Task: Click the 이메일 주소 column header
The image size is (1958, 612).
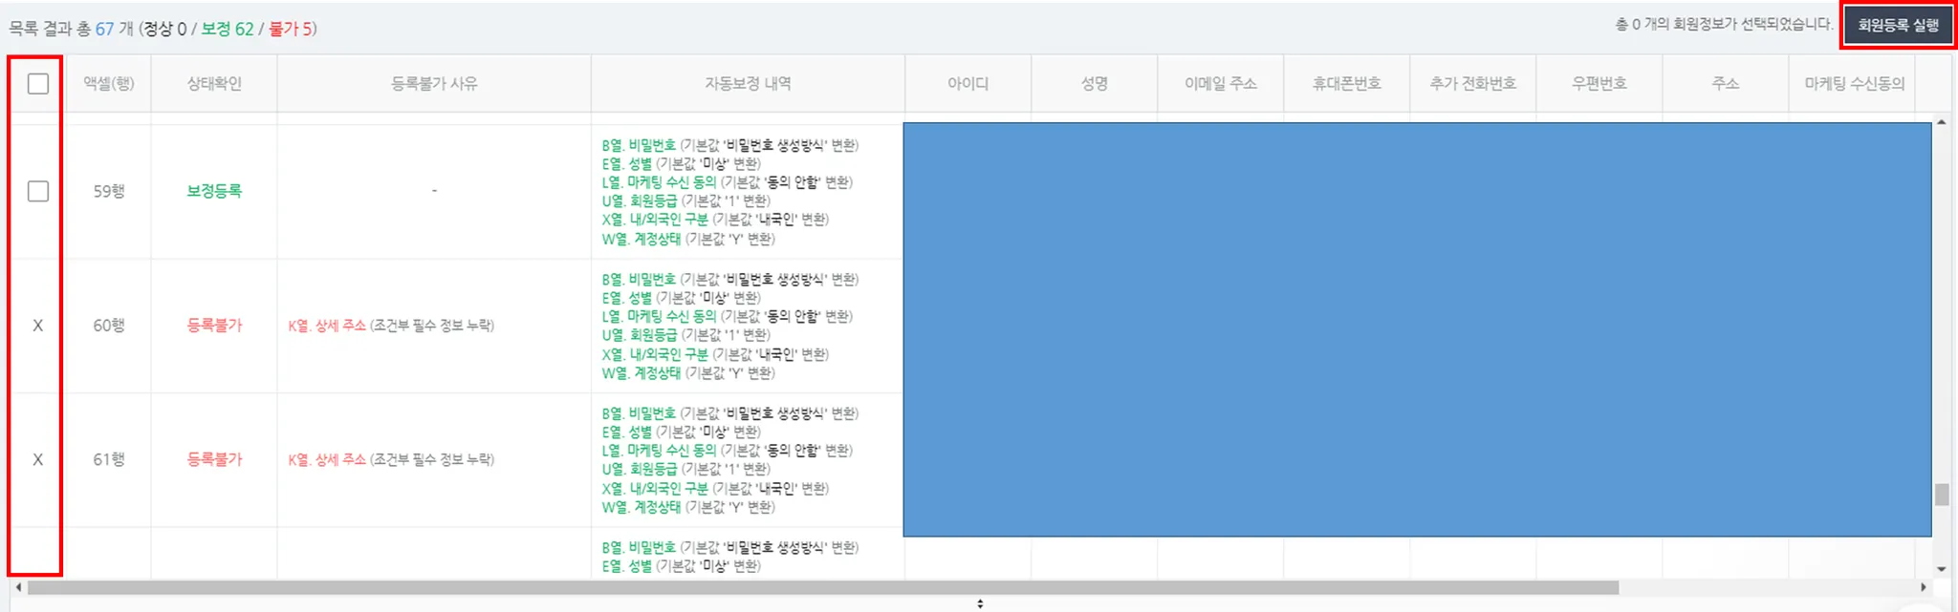Action: pos(1220,84)
